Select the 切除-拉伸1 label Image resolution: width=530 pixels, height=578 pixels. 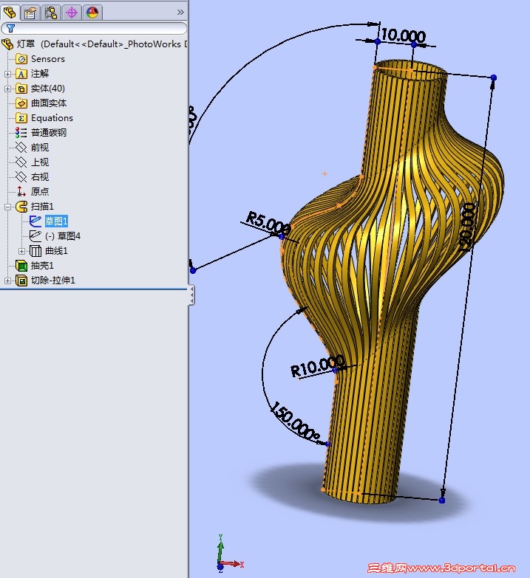53,281
